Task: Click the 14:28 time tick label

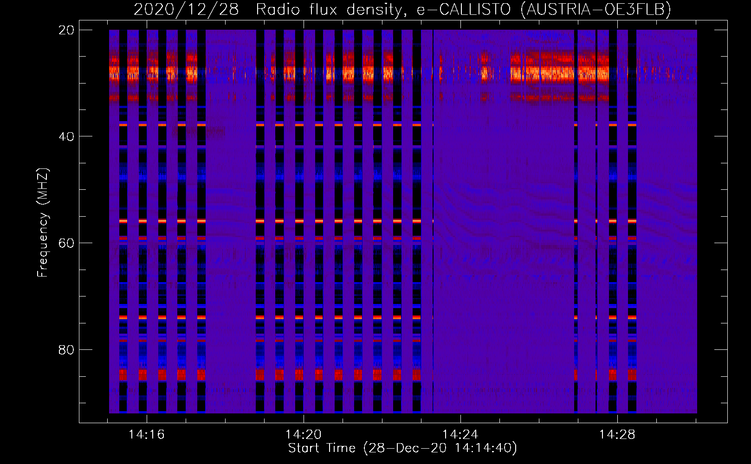Action: (617, 435)
